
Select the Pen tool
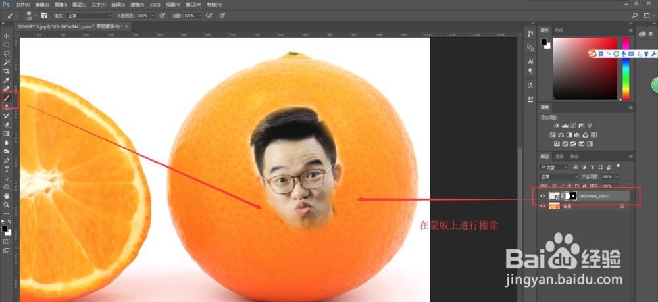click(x=7, y=161)
